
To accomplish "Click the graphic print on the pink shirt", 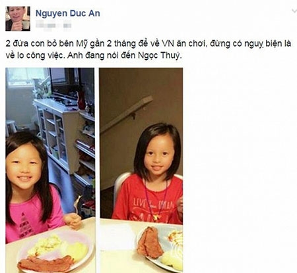I will 25,226.
